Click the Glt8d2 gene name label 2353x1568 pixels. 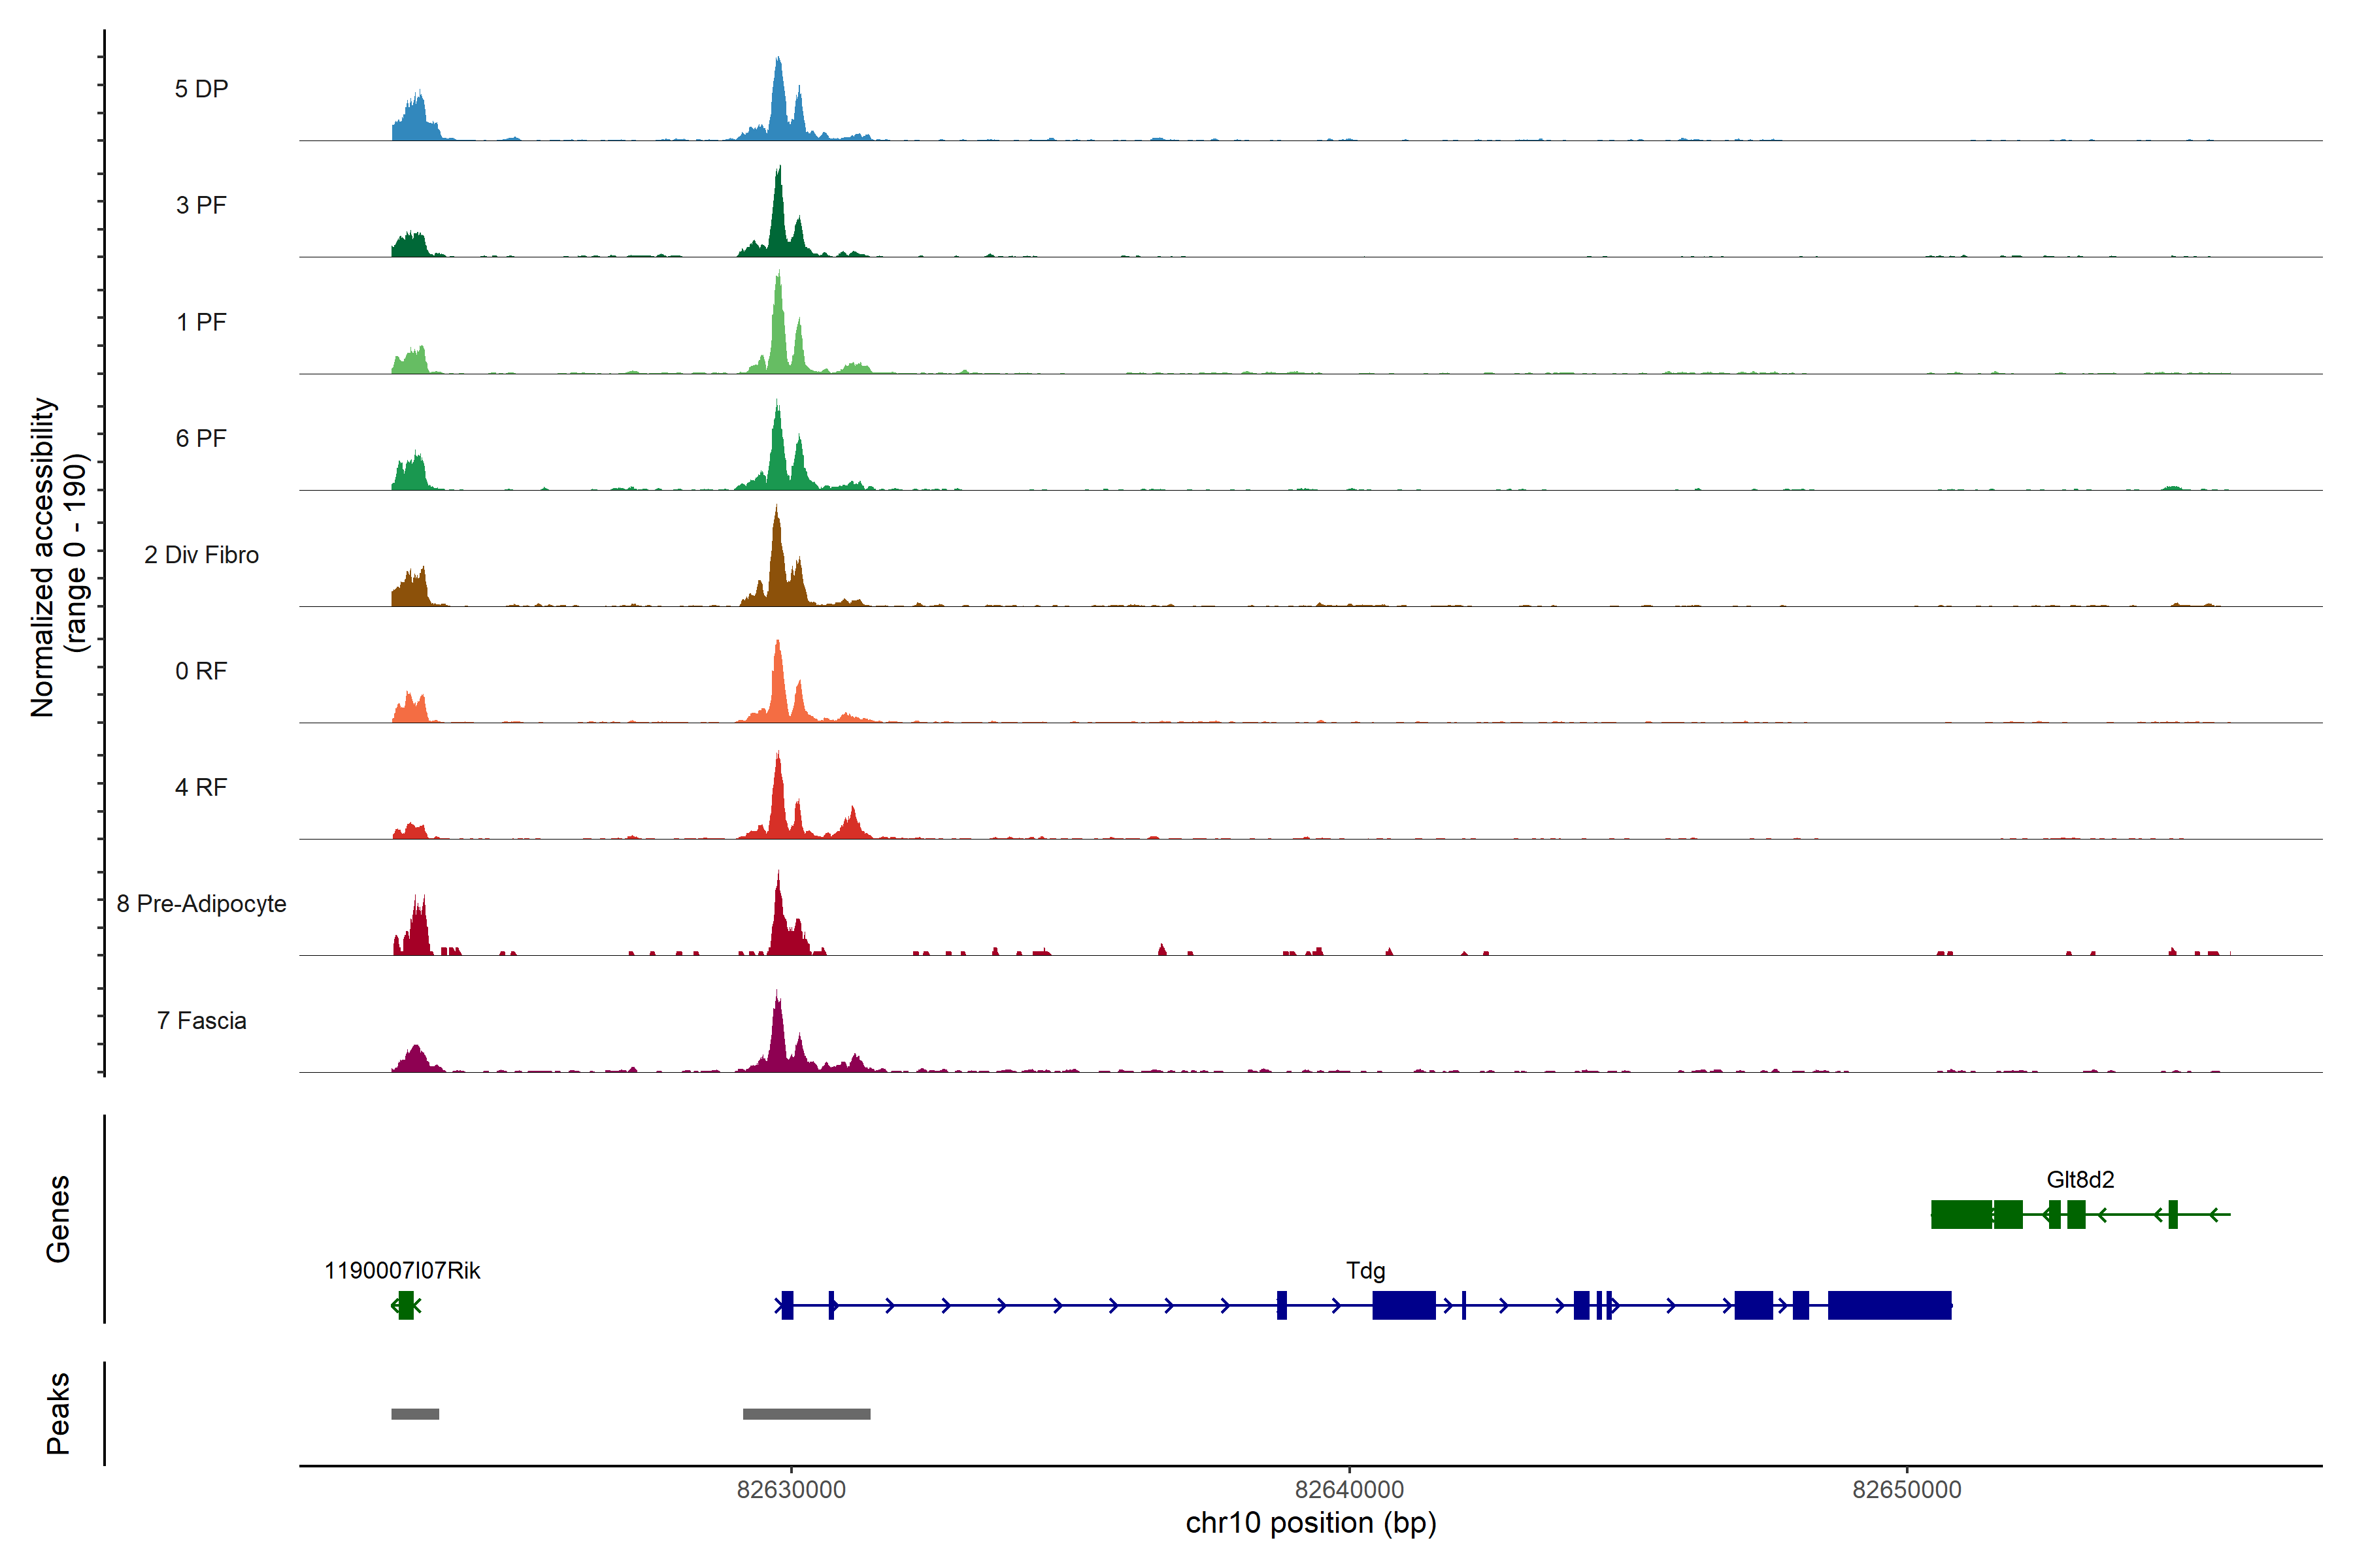2080,1180
